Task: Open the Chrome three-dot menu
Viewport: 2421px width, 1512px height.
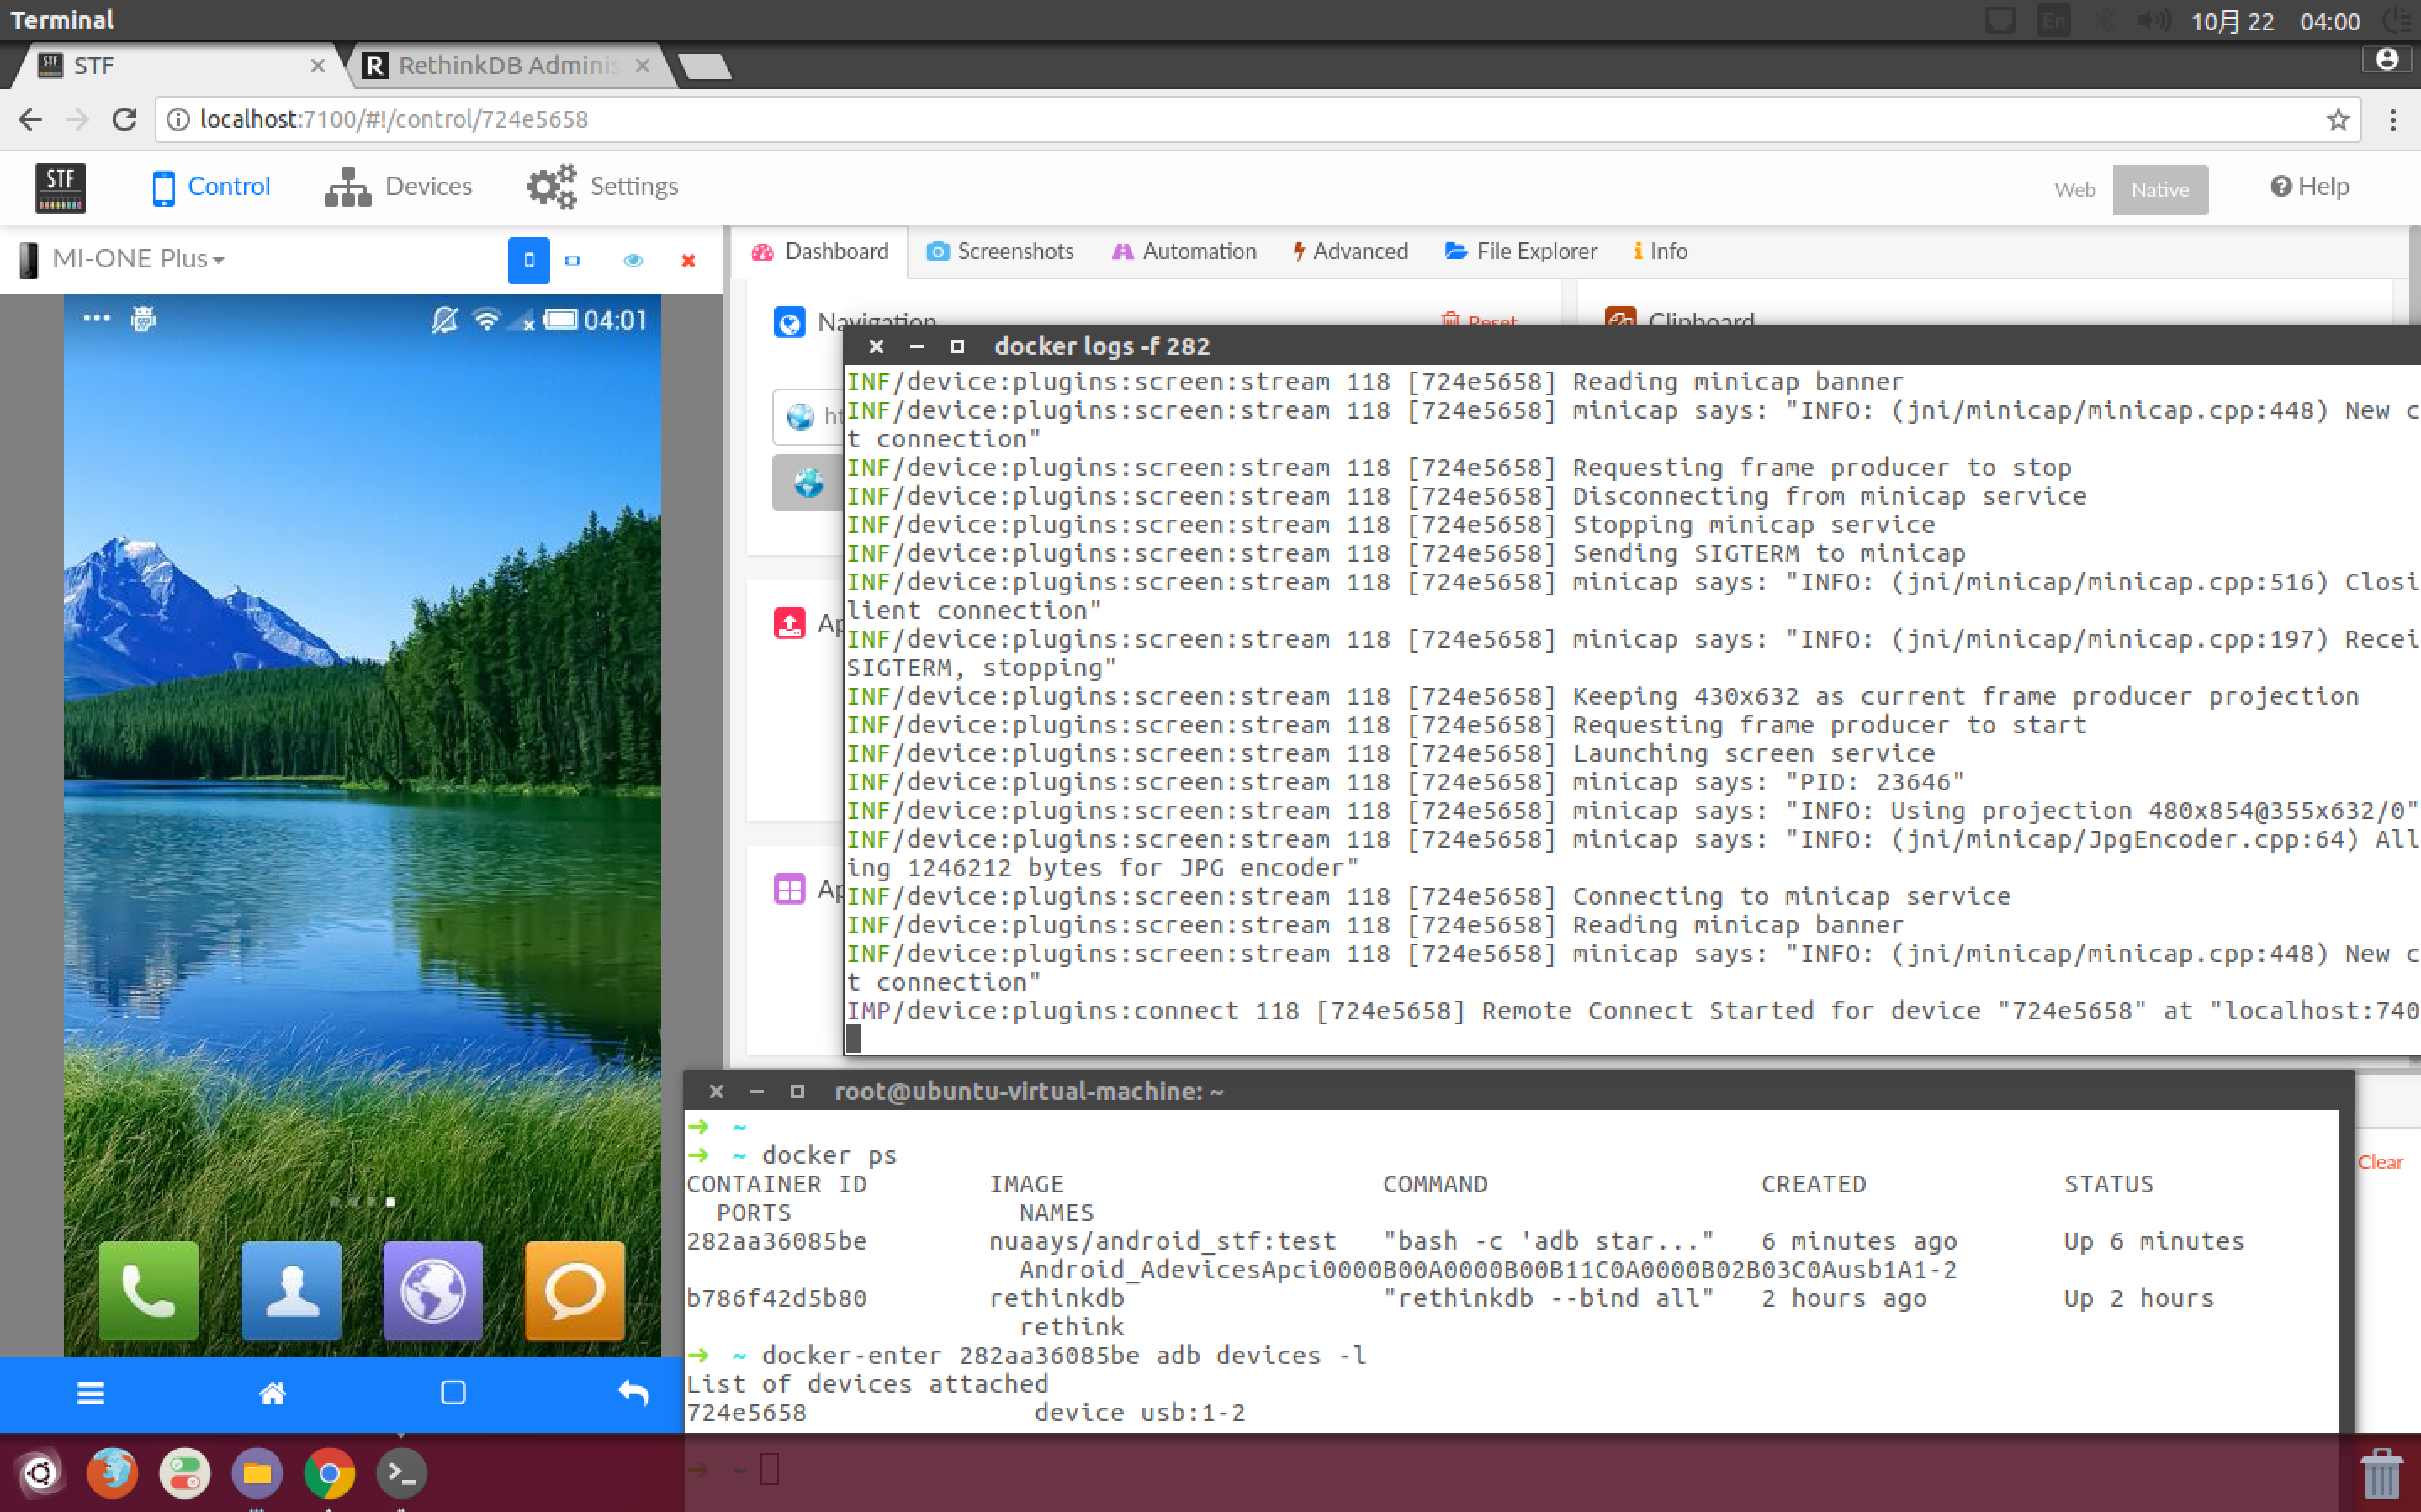Action: pos(2392,120)
